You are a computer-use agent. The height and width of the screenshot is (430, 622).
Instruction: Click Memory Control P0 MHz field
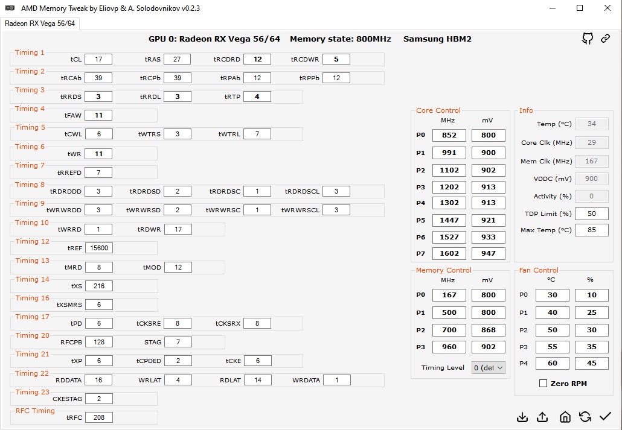449,295
